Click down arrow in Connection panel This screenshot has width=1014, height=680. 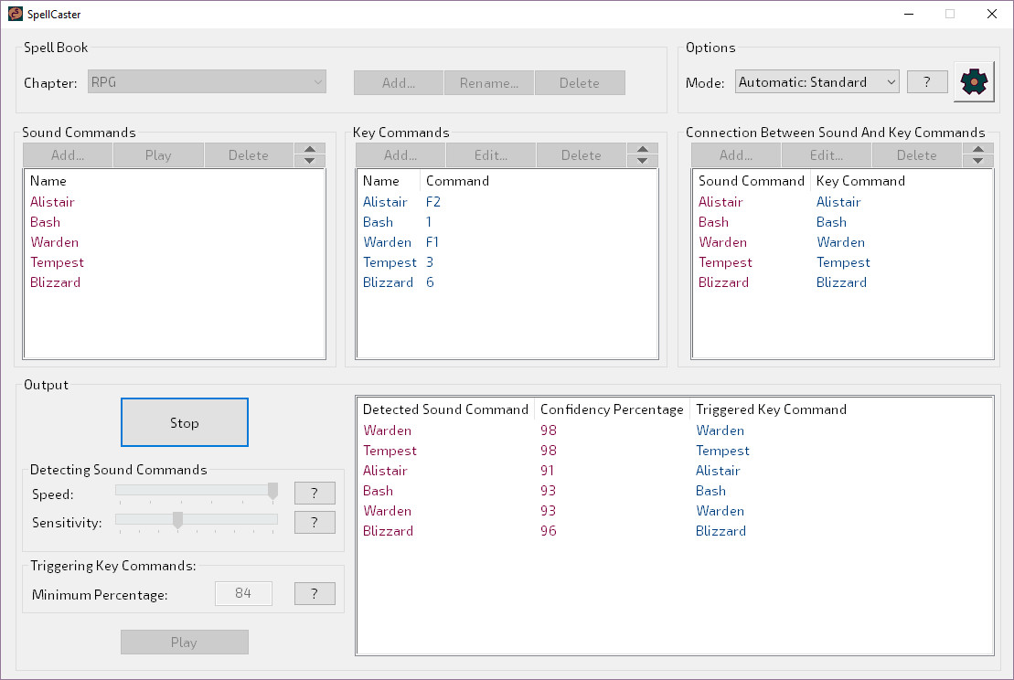(977, 161)
